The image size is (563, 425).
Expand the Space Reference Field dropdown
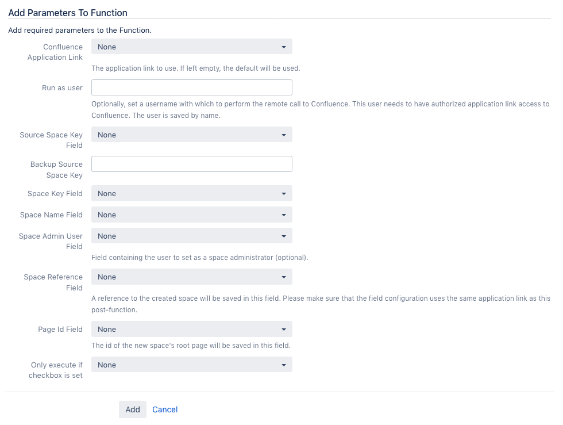(x=192, y=277)
